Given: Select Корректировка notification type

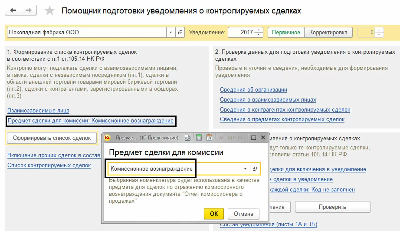Looking at the screenshot, I should (x=328, y=32).
